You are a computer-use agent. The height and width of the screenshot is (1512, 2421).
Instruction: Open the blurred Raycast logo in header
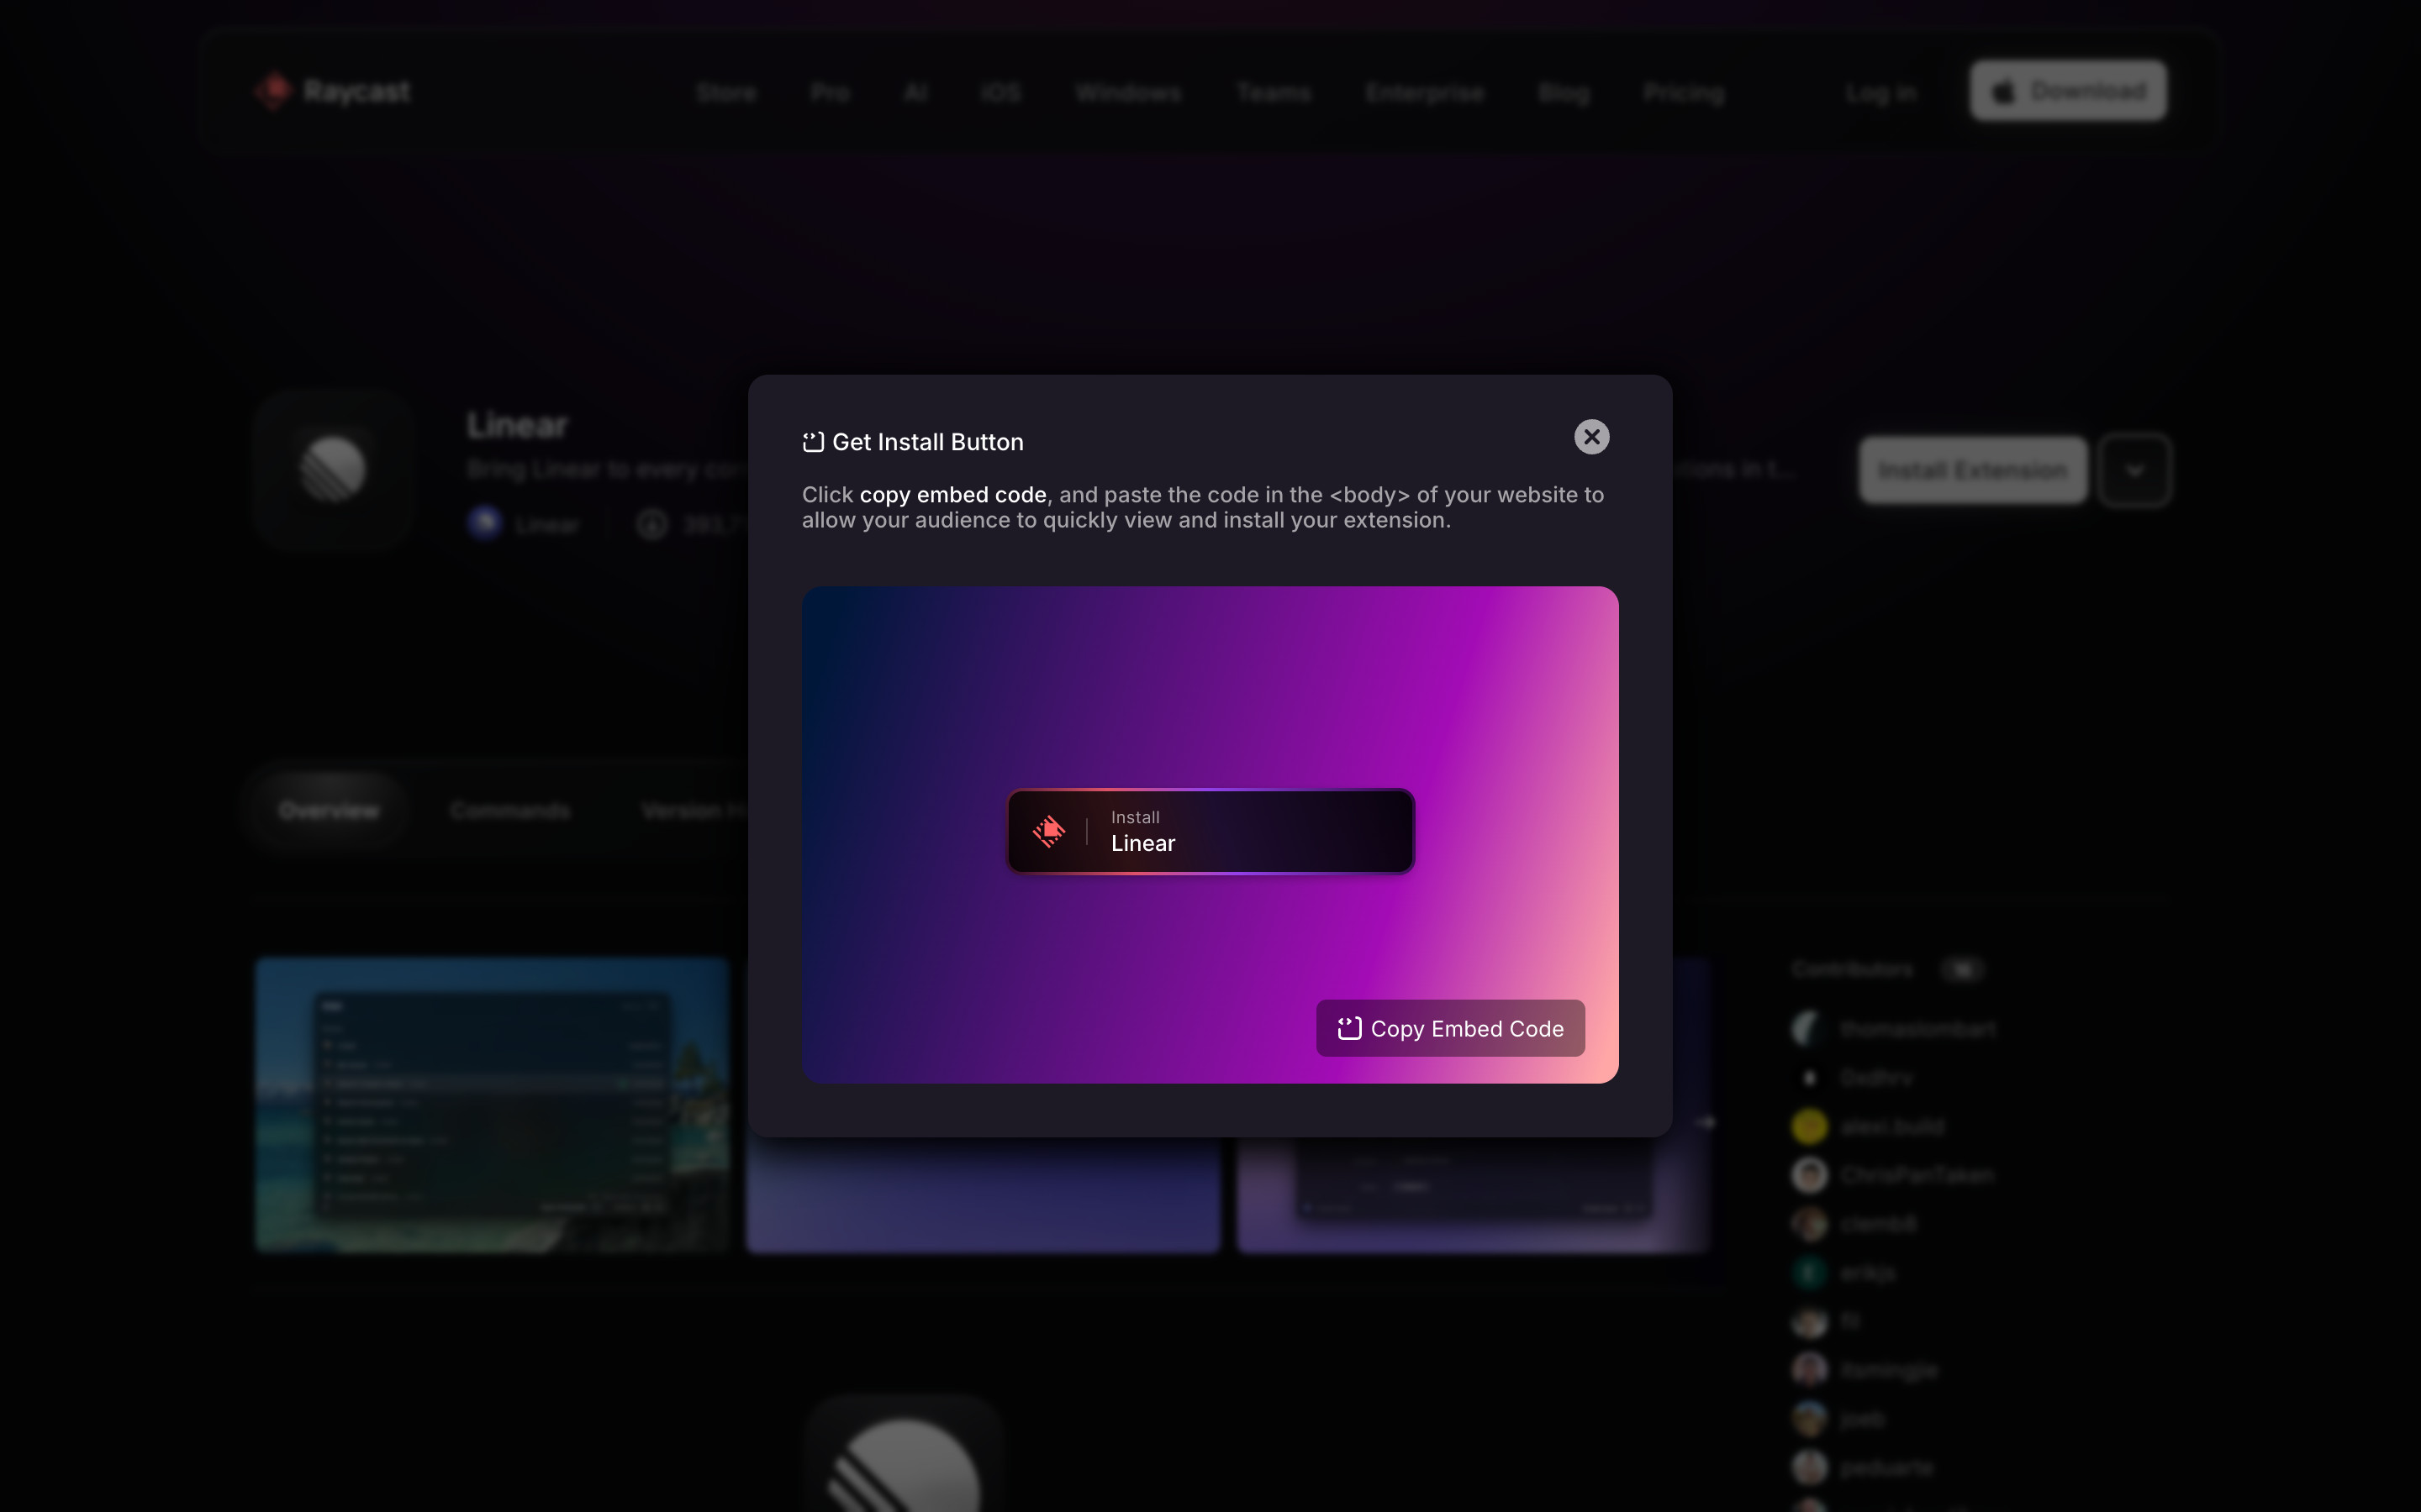(332, 91)
